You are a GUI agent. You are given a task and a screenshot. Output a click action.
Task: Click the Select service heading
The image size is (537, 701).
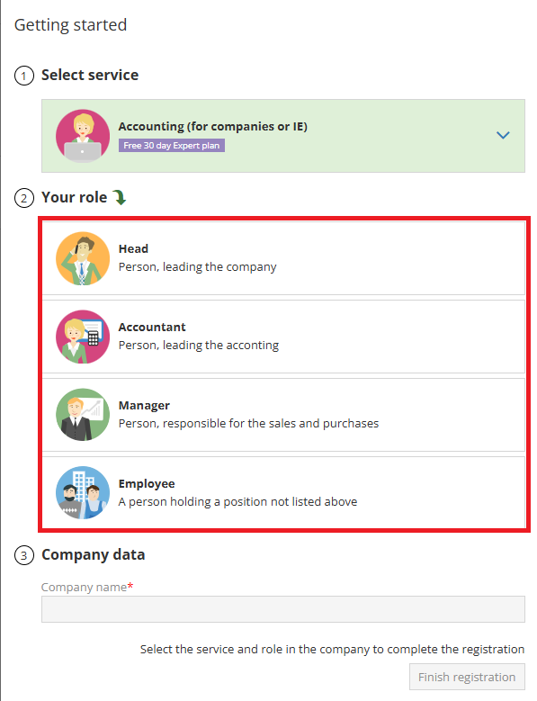(90, 75)
